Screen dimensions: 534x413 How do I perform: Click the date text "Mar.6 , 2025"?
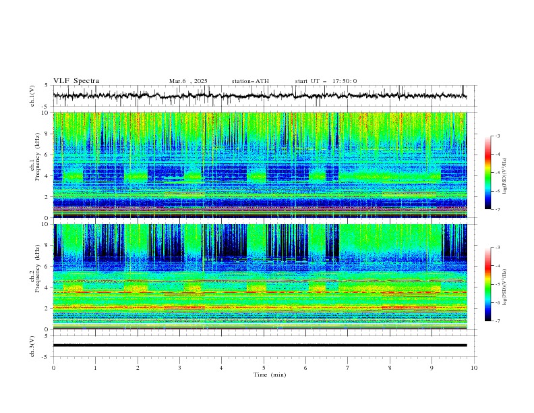click(x=188, y=81)
